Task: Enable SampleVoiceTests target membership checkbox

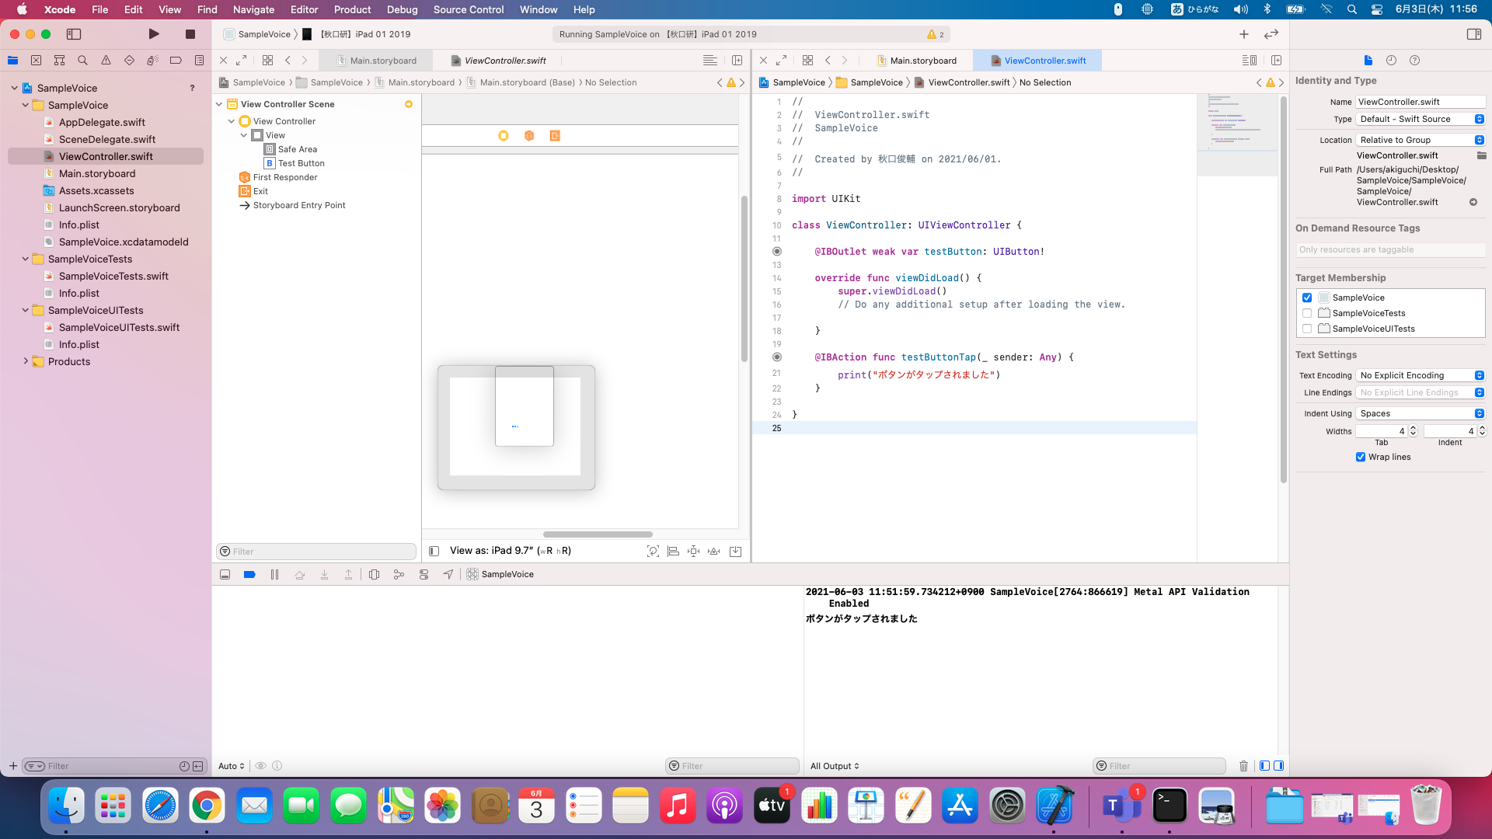Action: coord(1307,314)
